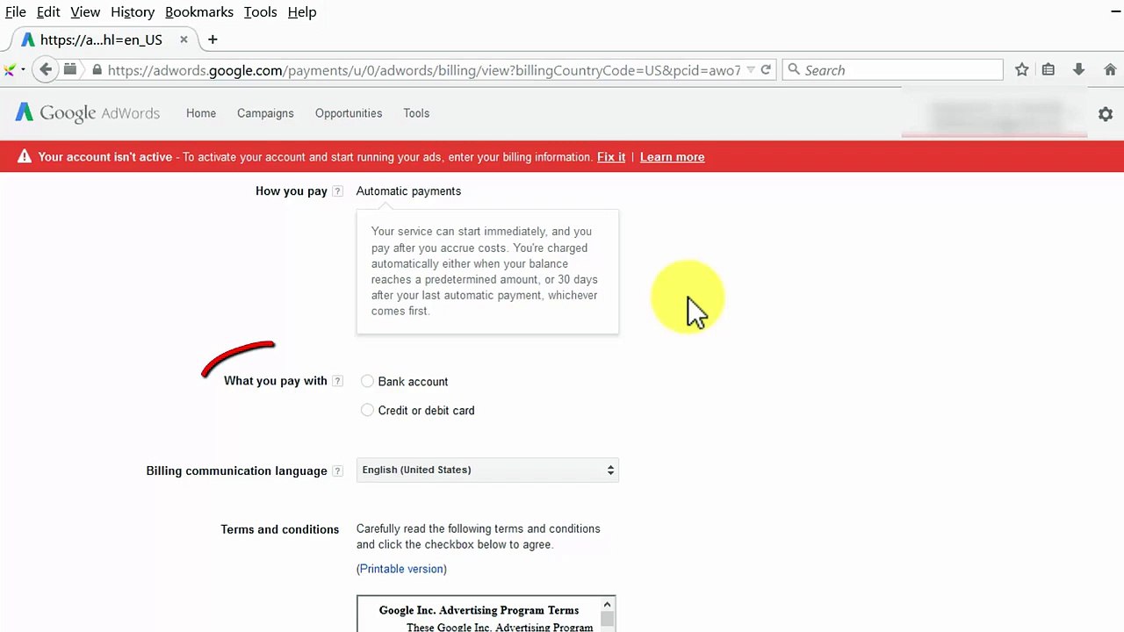Go to AdWords Campaigns tab
Viewport: 1124px width, 632px height.
(265, 113)
